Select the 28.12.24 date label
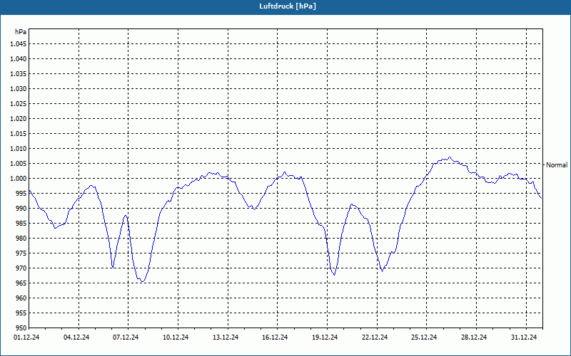Screen dimensions: 571x356 point(474,337)
